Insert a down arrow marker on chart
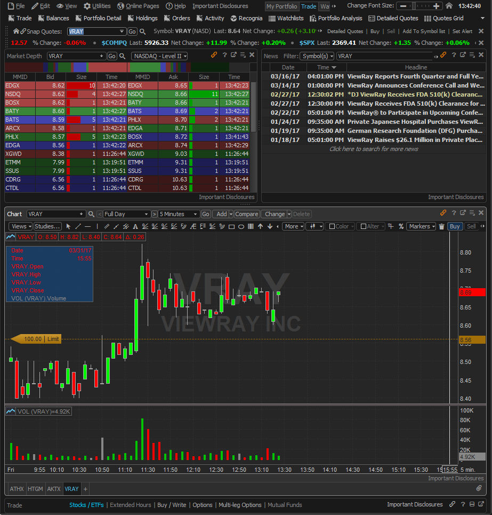This screenshot has height=515, width=492. [270, 226]
